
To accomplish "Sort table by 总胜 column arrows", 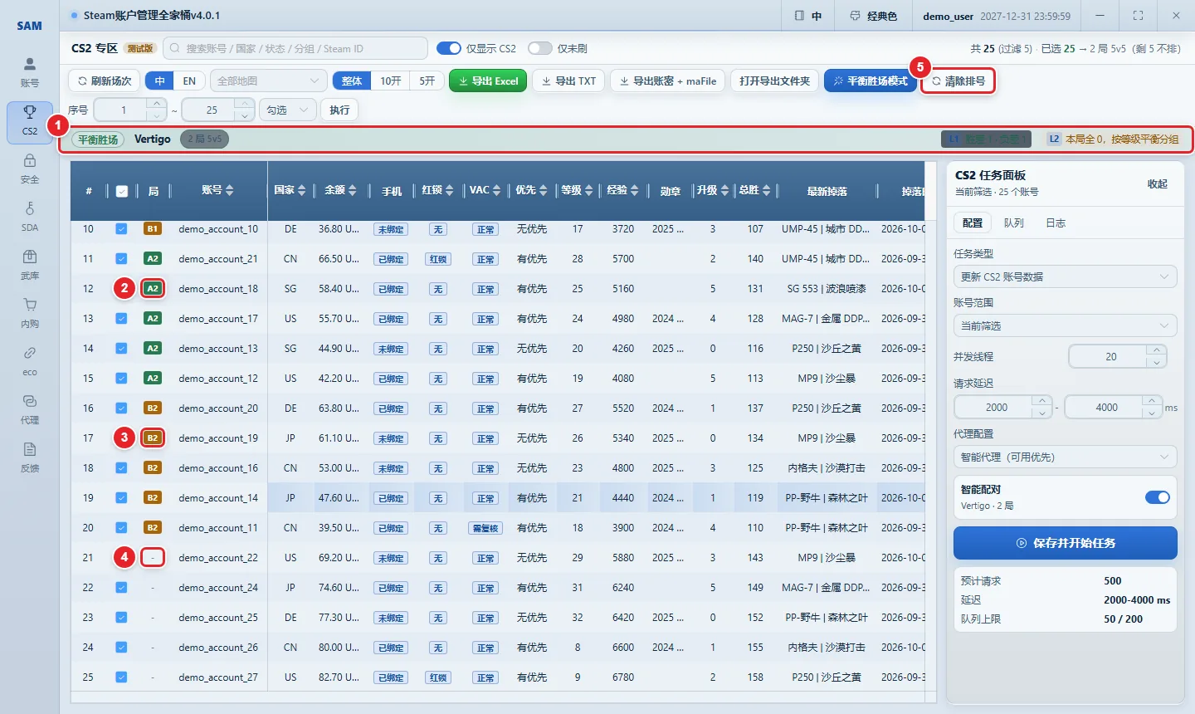I will [766, 190].
